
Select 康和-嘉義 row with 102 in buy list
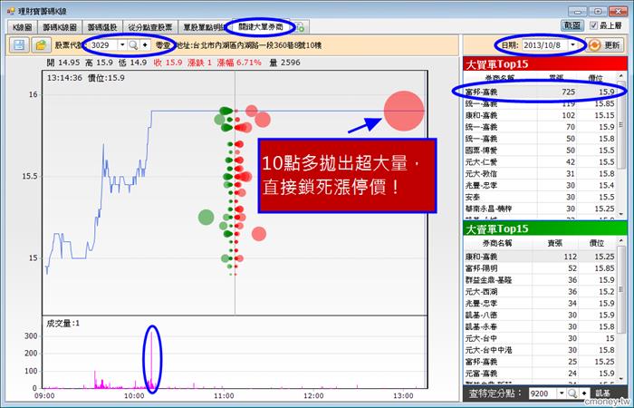(x=540, y=115)
